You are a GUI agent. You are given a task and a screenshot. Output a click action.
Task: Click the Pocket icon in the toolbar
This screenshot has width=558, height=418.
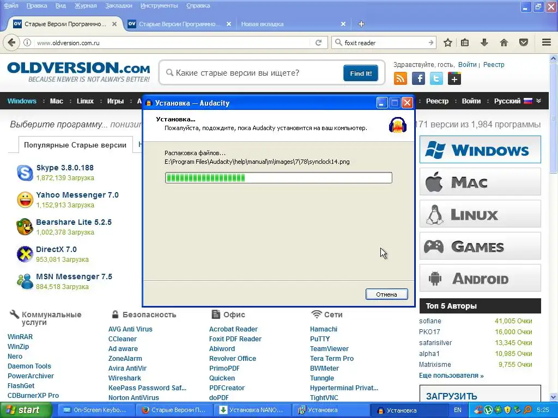pos(524,42)
